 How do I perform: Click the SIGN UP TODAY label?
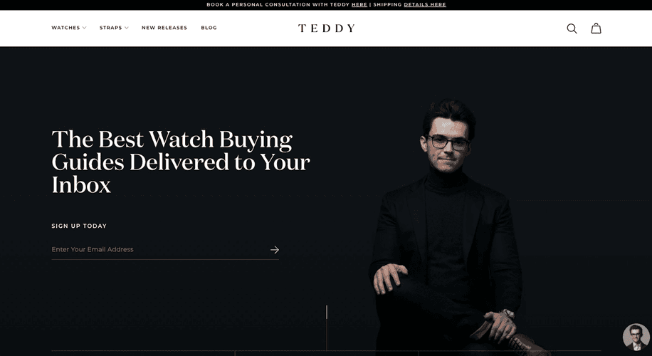click(79, 226)
